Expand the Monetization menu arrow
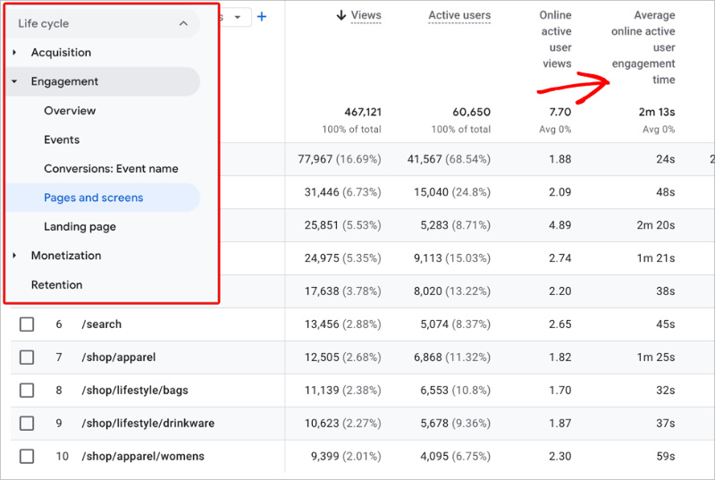The image size is (715, 480). tap(14, 256)
